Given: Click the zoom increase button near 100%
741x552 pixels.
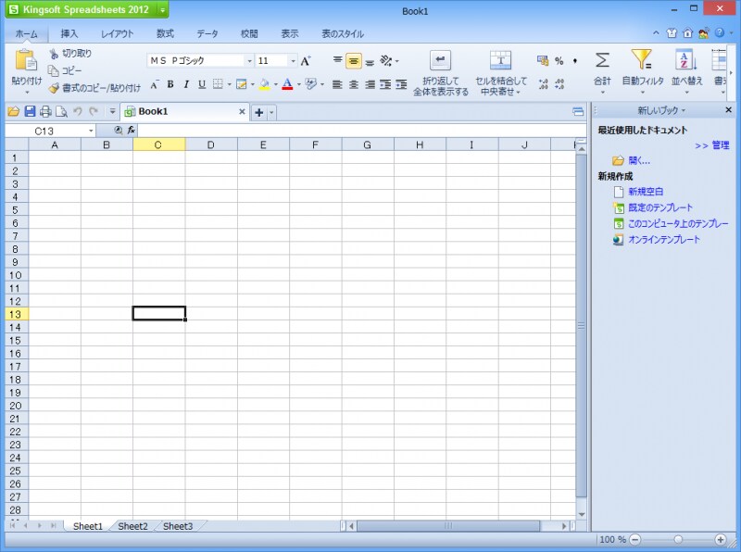Looking at the screenshot, I should (721, 540).
